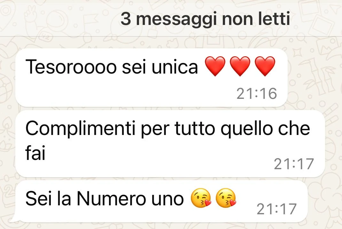Tap the second kissing face emoji

[x=226, y=198]
